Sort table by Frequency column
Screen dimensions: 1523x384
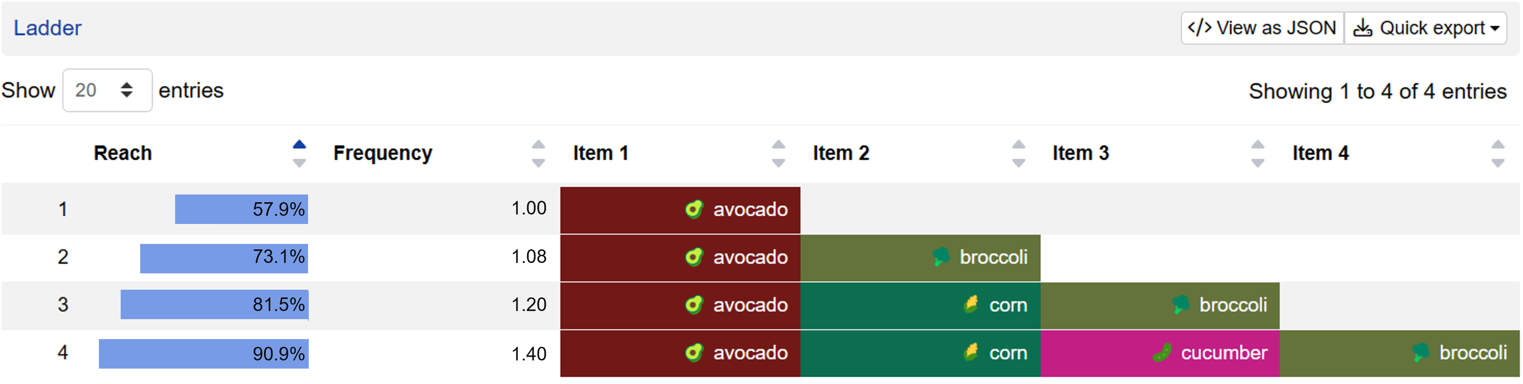point(382,153)
